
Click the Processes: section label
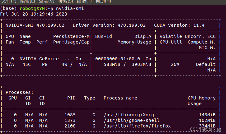pos(20,92)
